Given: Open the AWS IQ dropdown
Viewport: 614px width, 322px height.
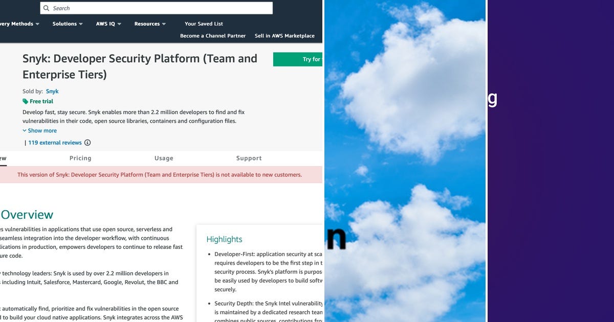Looking at the screenshot, I should click(x=108, y=24).
